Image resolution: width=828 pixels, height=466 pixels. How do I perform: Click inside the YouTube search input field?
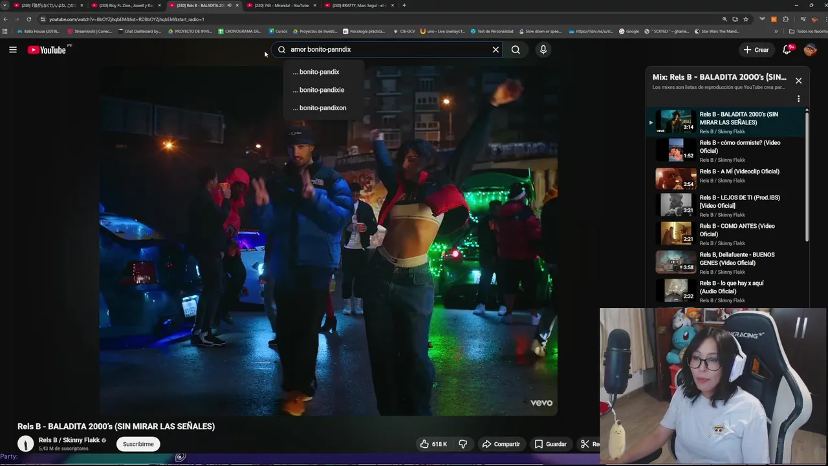pyautogui.click(x=388, y=49)
